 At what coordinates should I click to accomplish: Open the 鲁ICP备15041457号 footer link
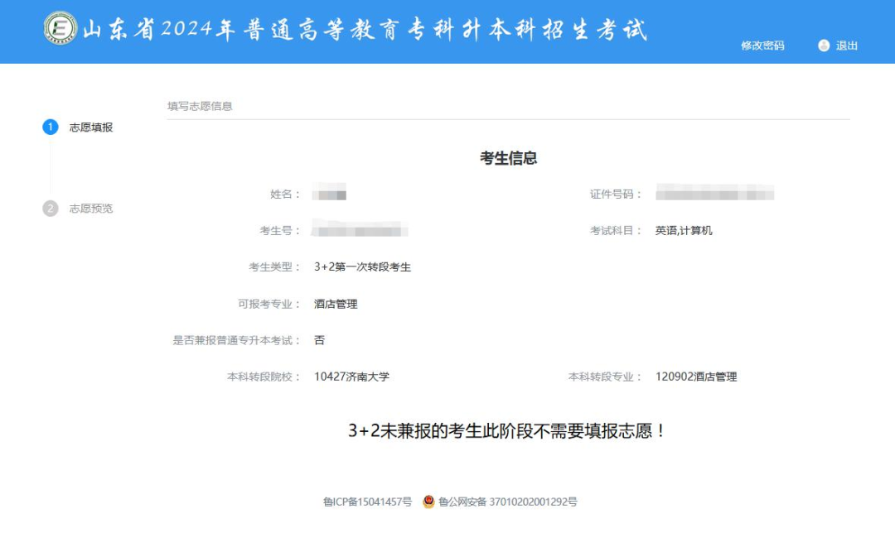pyautogui.click(x=367, y=502)
